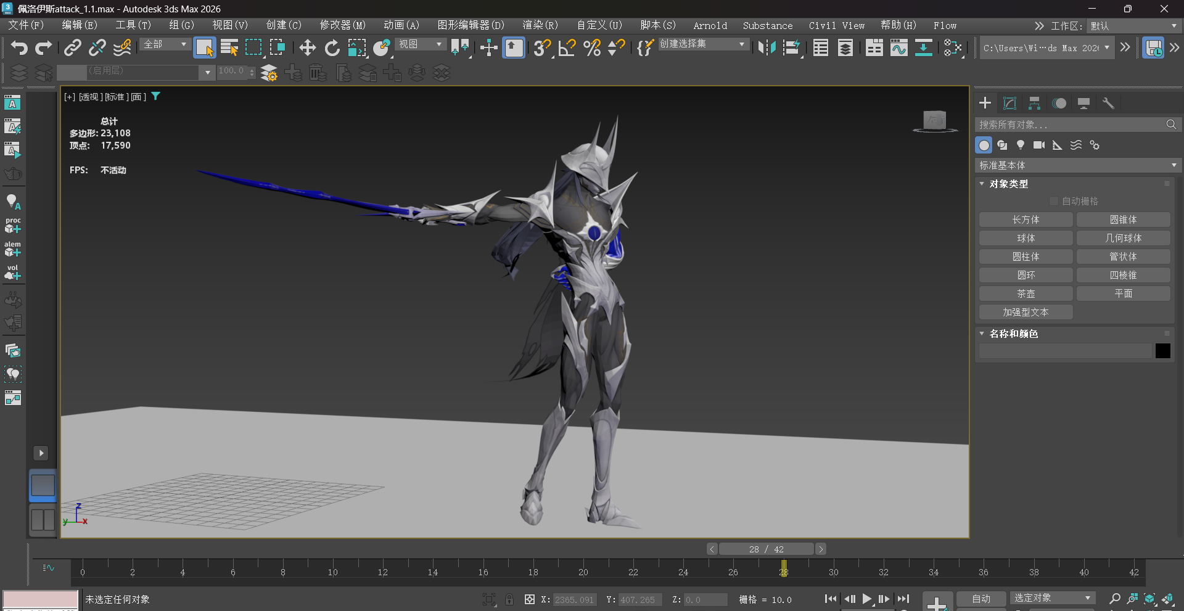This screenshot has width=1184, height=611.
Task: Click Use Pivot Point Center icon
Action: click(459, 47)
